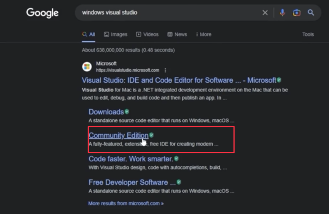Click the verified badge next to Community Edition
The height and width of the screenshot is (214, 329).
click(151, 135)
